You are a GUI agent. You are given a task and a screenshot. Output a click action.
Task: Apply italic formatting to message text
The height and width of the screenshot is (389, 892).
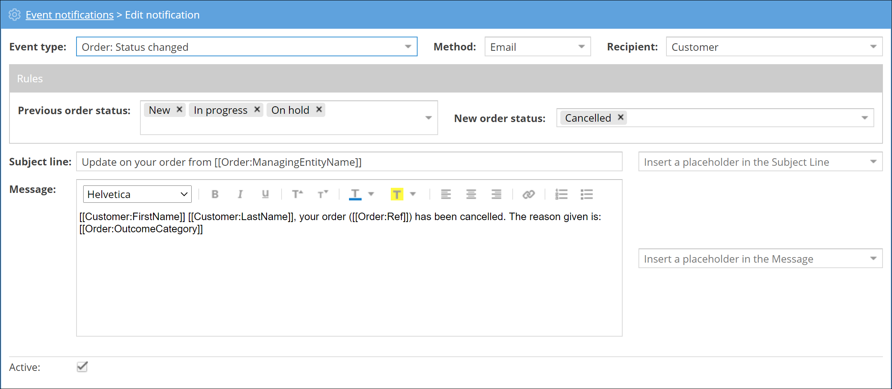pyautogui.click(x=240, y=194)
